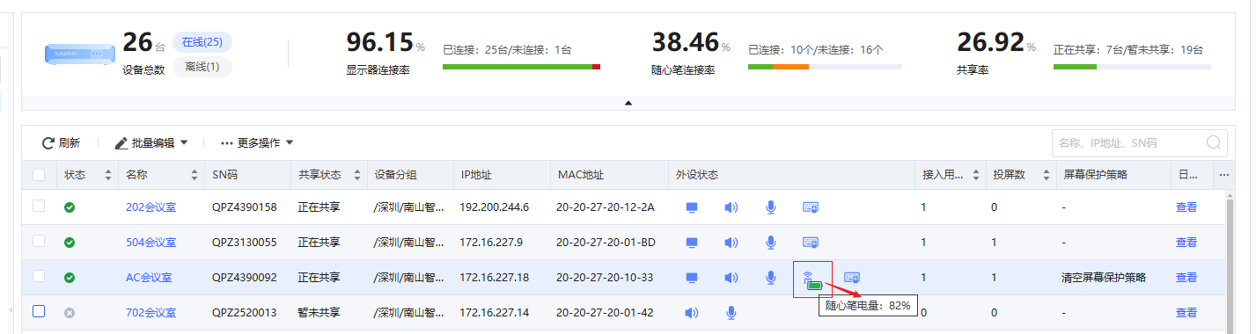Collapse the summary panel with the up arrow
The image size is (1256, 334).
click(x=628, y=103)
